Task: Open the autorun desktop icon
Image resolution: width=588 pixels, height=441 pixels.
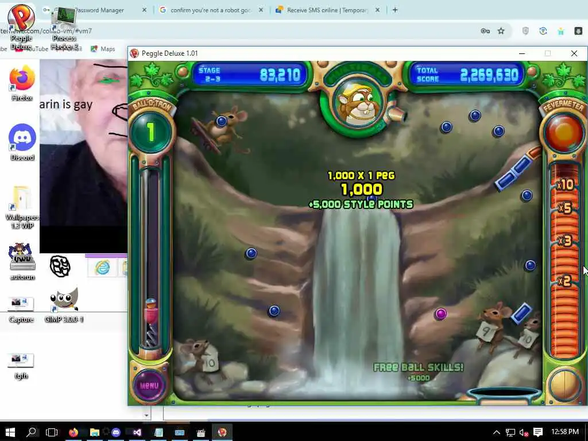Action: [22, 262]
